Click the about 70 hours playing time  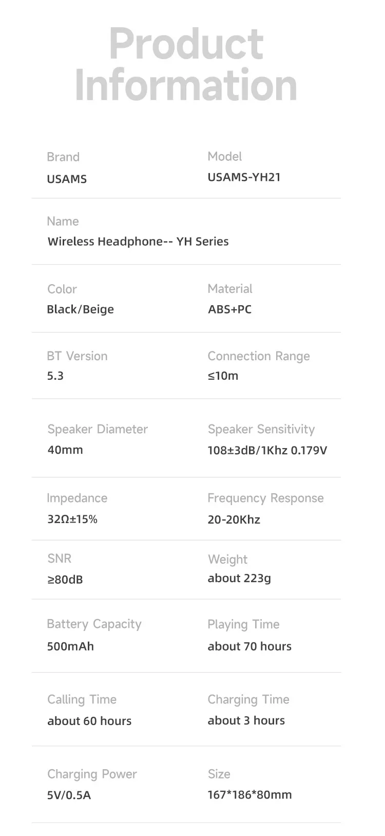249,646
